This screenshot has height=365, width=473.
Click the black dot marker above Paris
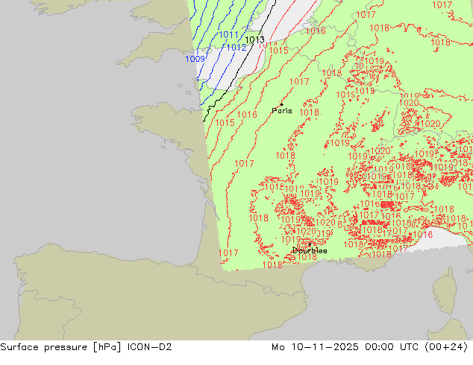click(x=282, y=104)
